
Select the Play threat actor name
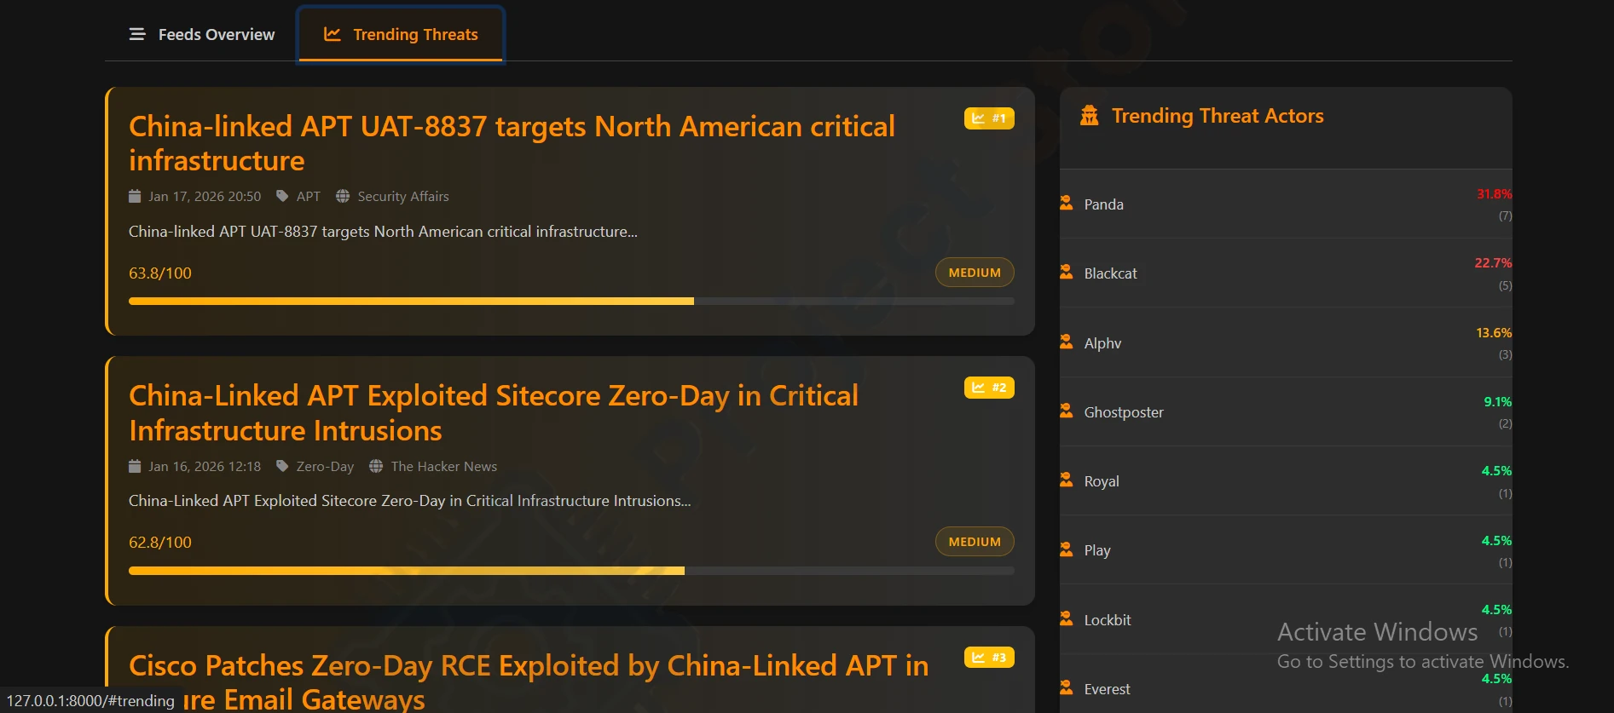[1097, 550]
